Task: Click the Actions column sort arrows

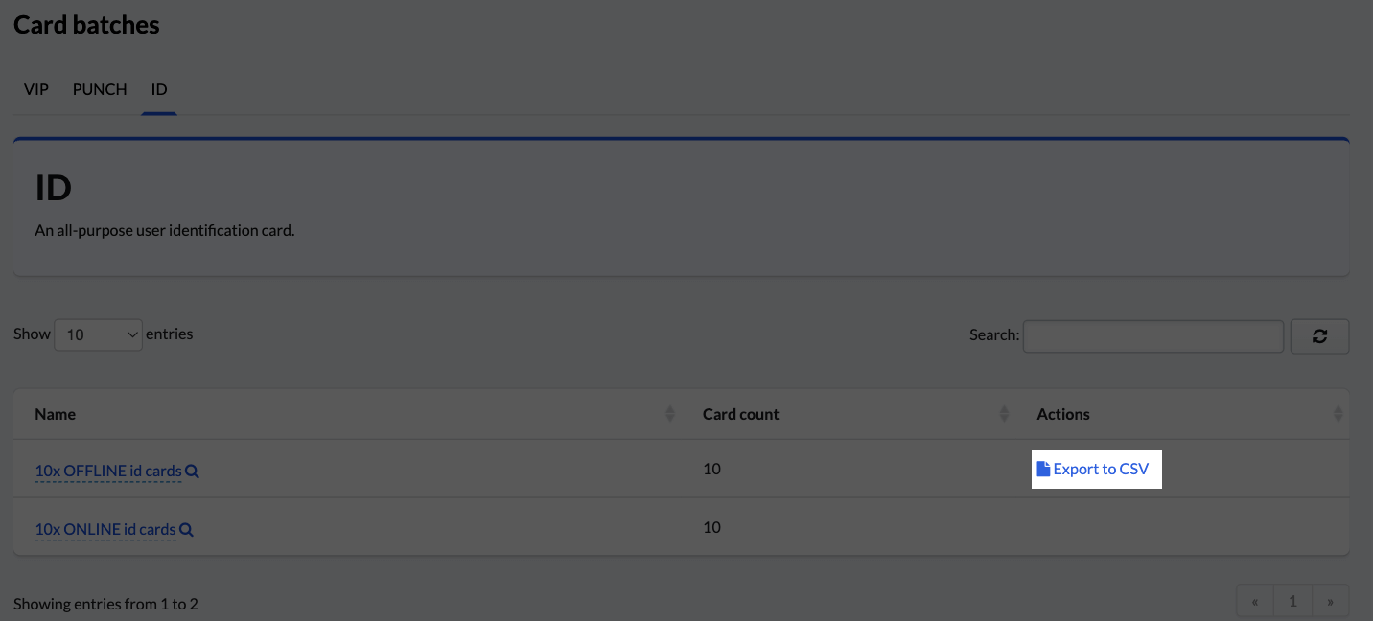Action: pyautogui.click(x=1338, y=413)
